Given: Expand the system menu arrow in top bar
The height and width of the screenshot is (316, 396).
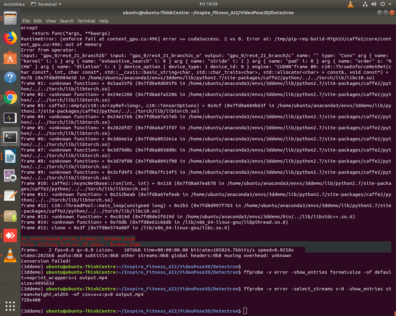Looking at the screenshot, I should coord(390,4).
